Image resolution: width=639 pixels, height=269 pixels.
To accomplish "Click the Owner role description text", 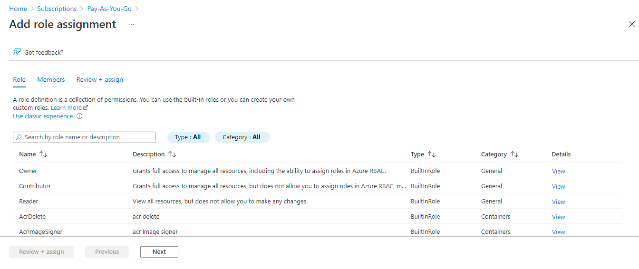I will click(259, 171).
